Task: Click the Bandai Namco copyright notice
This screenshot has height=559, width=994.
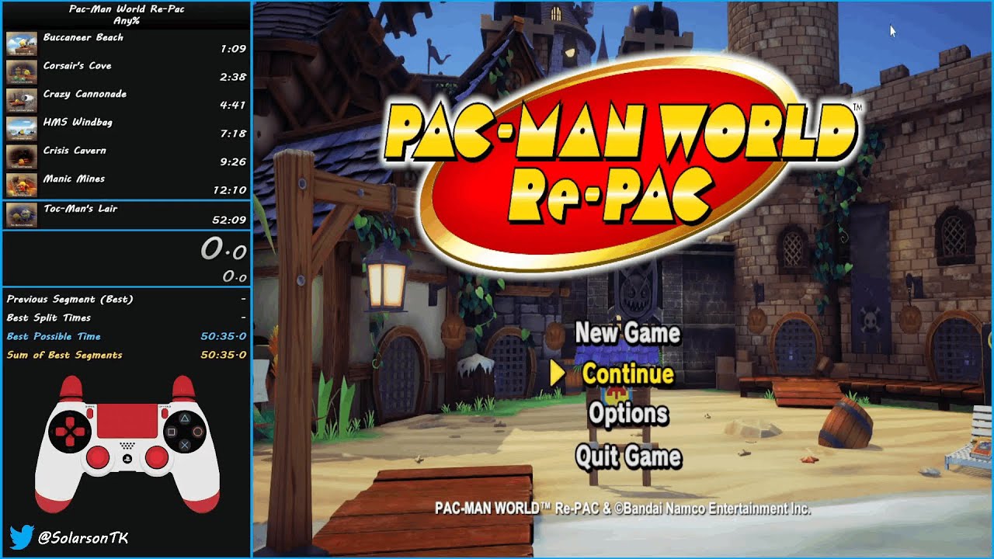Action: click(622, 509)
